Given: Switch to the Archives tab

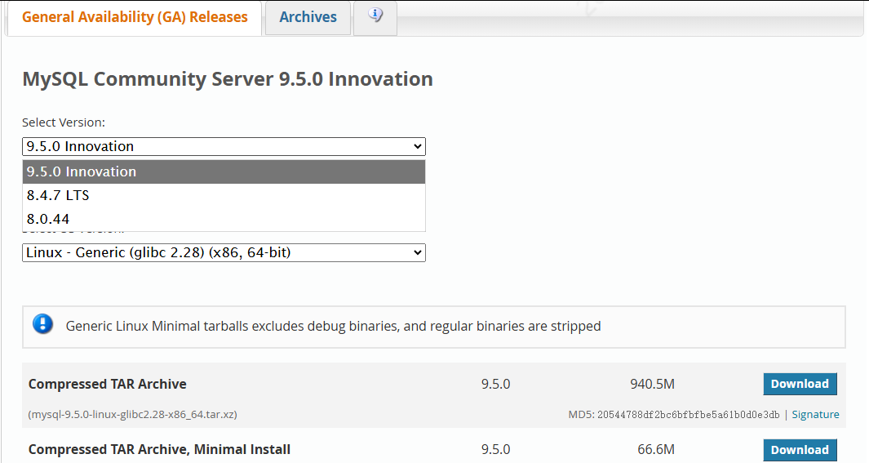Looking at the screenshot, I should [308, 18].
